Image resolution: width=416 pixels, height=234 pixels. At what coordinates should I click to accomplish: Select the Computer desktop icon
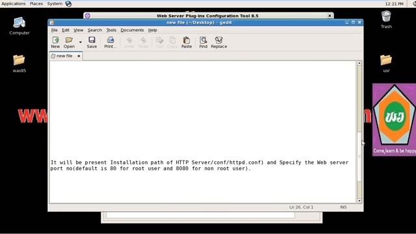(19, 26)
